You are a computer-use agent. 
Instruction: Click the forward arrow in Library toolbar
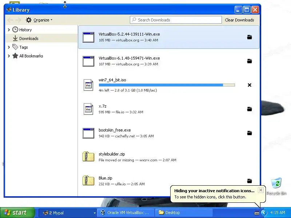(x=18, y=20)
